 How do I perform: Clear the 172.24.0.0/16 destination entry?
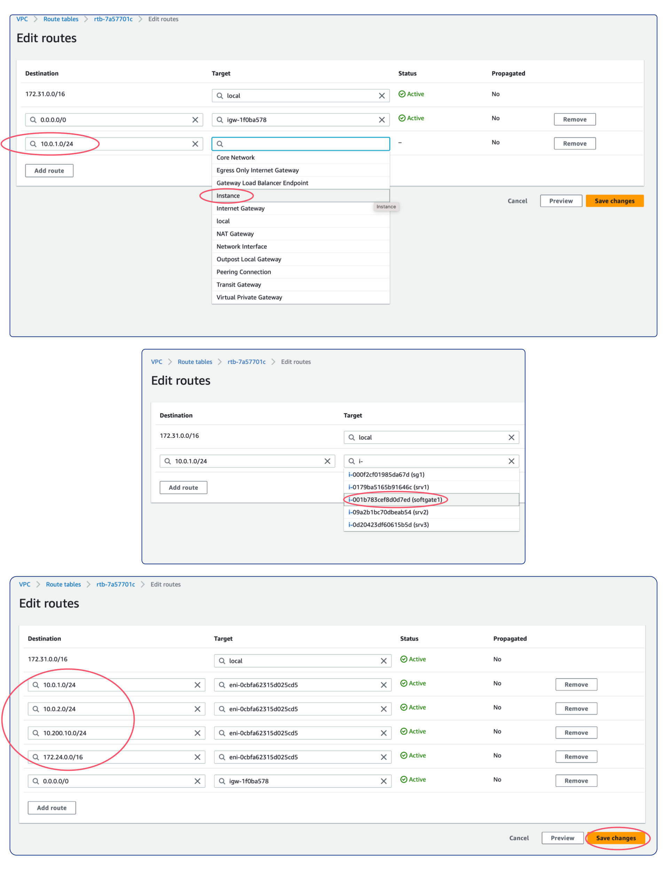[197, 757]
